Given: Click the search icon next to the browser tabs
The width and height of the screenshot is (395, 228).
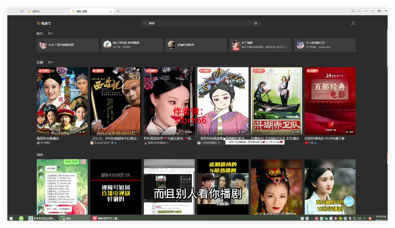Looking at the screenshot, I should tap(118, 11).
